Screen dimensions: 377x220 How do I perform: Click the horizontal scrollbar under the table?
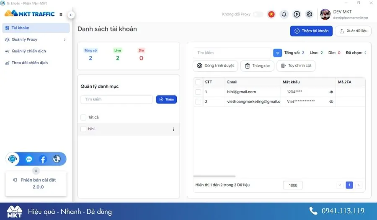point(214,176)
